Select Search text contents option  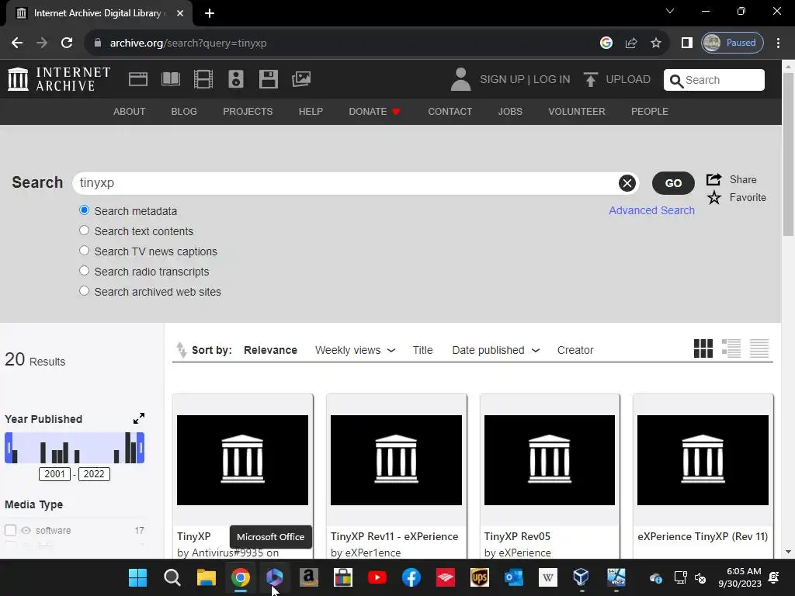(x=84, y=230)
